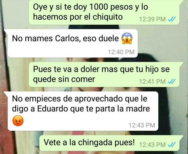This screenshot has height=154, width=188.
Task: Click the scared face emoji
Action: click(x=127, y=38)
